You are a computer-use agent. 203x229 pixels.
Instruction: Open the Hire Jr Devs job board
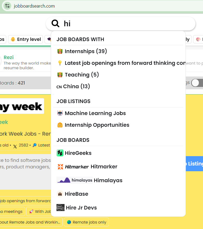coord(118,208)
